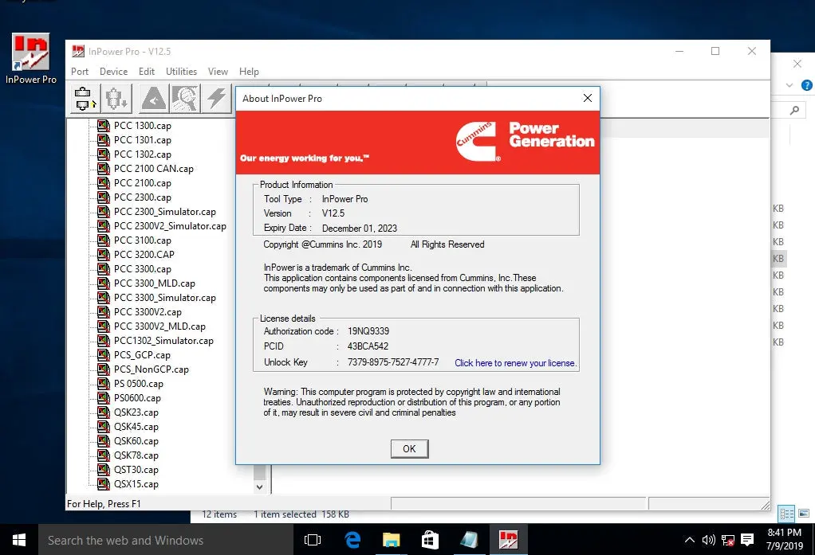Screen dimensions: 815x555
Task: Click the port connect toolbar icon
Action: pyautogui.click(x=84, y=99)
